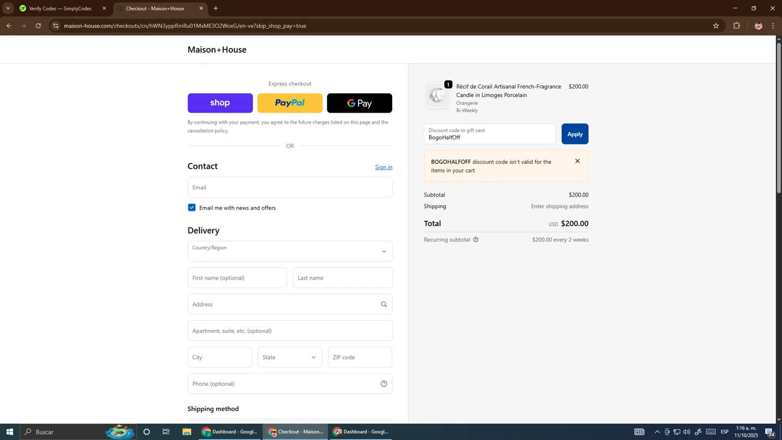Click the candle product thumbnail
The height and width of the screenshot is (440, 782).
(x=437, y=95)
